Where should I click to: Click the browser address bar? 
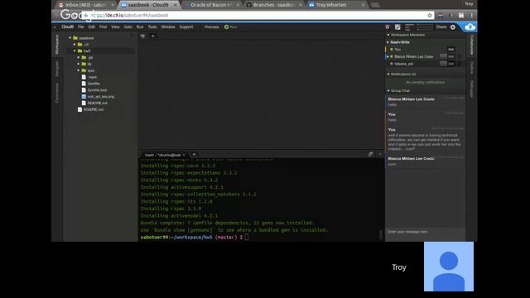pyautogui.click(x=257, y=15)
